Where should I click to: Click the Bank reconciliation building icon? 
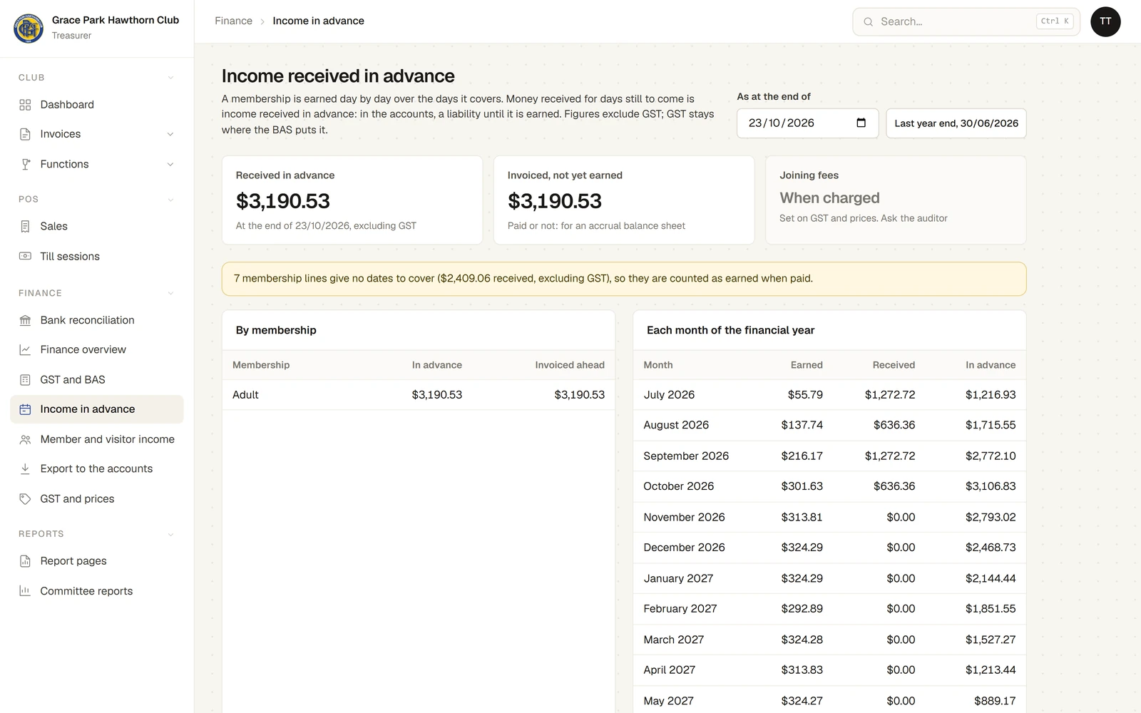coord(25,320)
